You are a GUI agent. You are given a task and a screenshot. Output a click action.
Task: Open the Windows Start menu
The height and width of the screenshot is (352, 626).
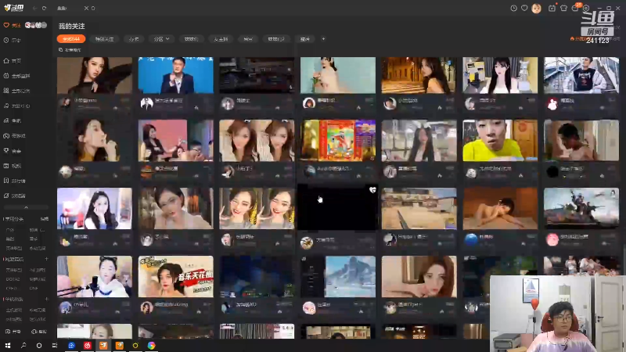pos(8,346)
